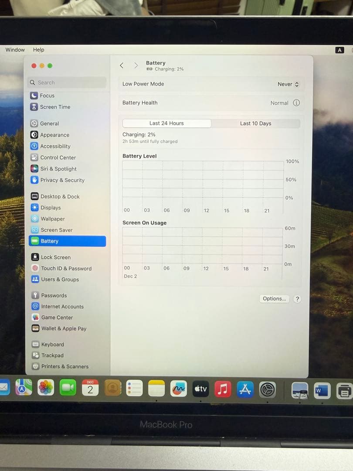Open the Help menu in the menu bar
The width and height of the screenshot is (353, 471).
pyautogui.click(x=38, y=50)
